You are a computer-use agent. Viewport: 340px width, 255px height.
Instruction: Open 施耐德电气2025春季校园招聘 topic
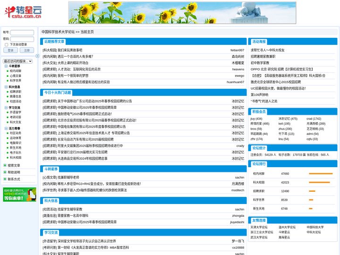click(x=85, y=114)
